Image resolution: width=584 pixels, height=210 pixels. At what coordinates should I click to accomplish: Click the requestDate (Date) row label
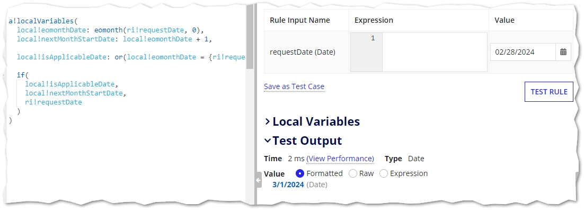click(303, 52)
